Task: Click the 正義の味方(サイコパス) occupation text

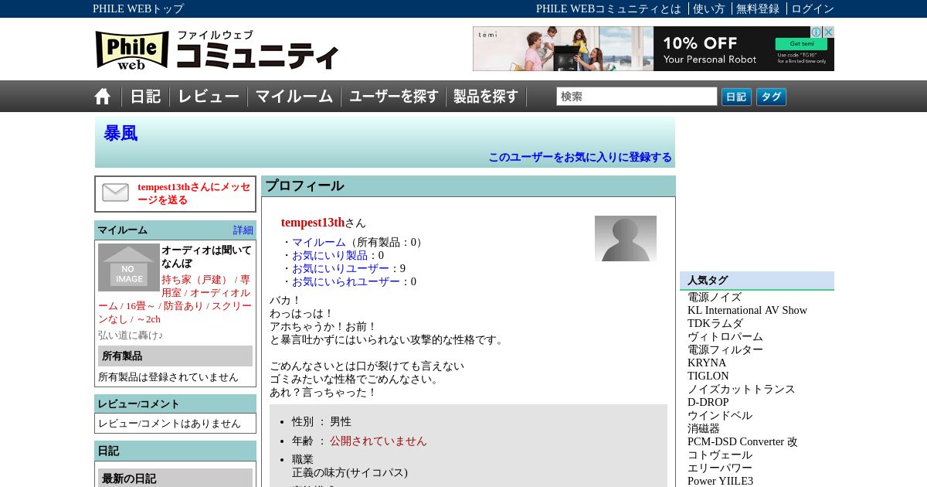Action: click(x=350, y=472)
